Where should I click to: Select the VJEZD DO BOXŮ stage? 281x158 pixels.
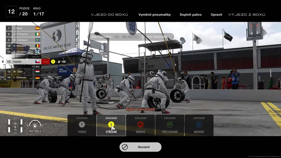[x=109, y=15]
